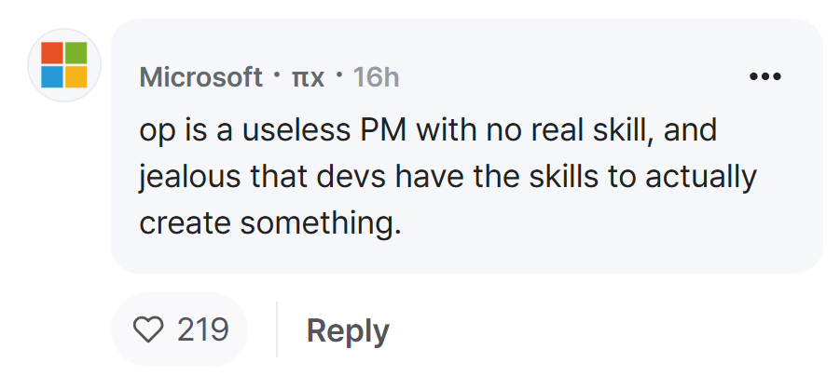This screenshot has height=376, width=840.
Task: Click the red square of the Microsoft logo
Action: (52, 53)
